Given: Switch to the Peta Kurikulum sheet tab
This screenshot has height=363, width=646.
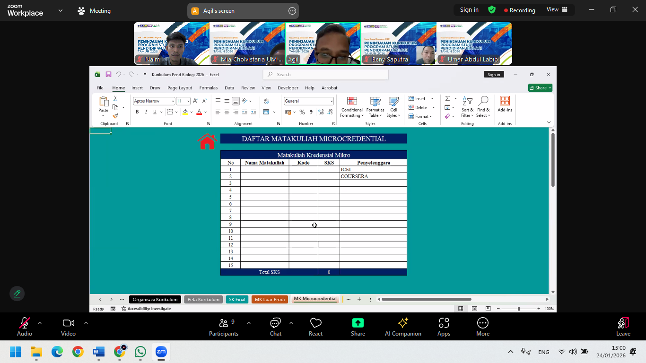Looking at the screenshot, I should click(203, 300).
